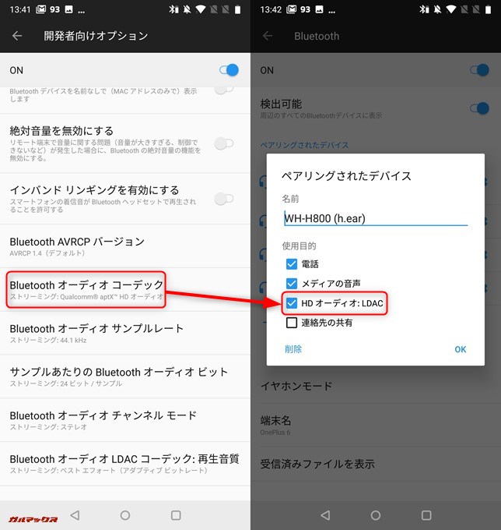Tap back arrow in developer options header
The image size is (501, 530).
point(17,36)
